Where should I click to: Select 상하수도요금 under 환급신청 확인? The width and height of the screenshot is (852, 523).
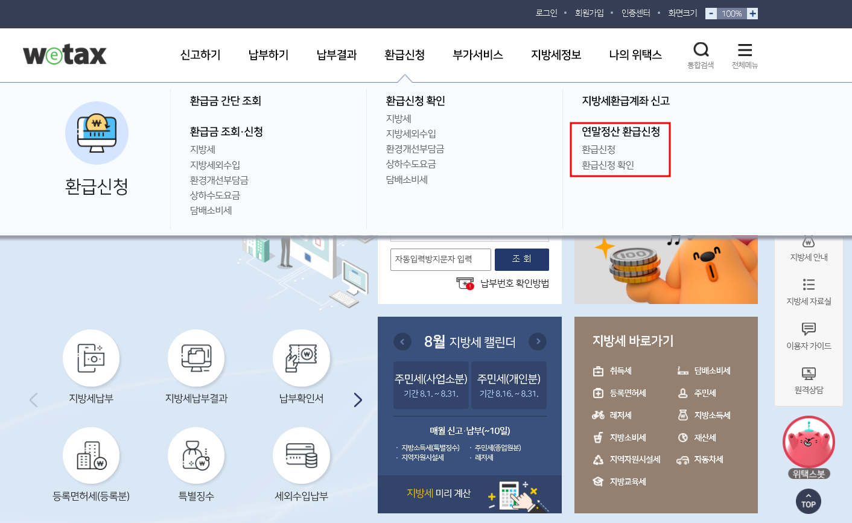coord(411,164)
